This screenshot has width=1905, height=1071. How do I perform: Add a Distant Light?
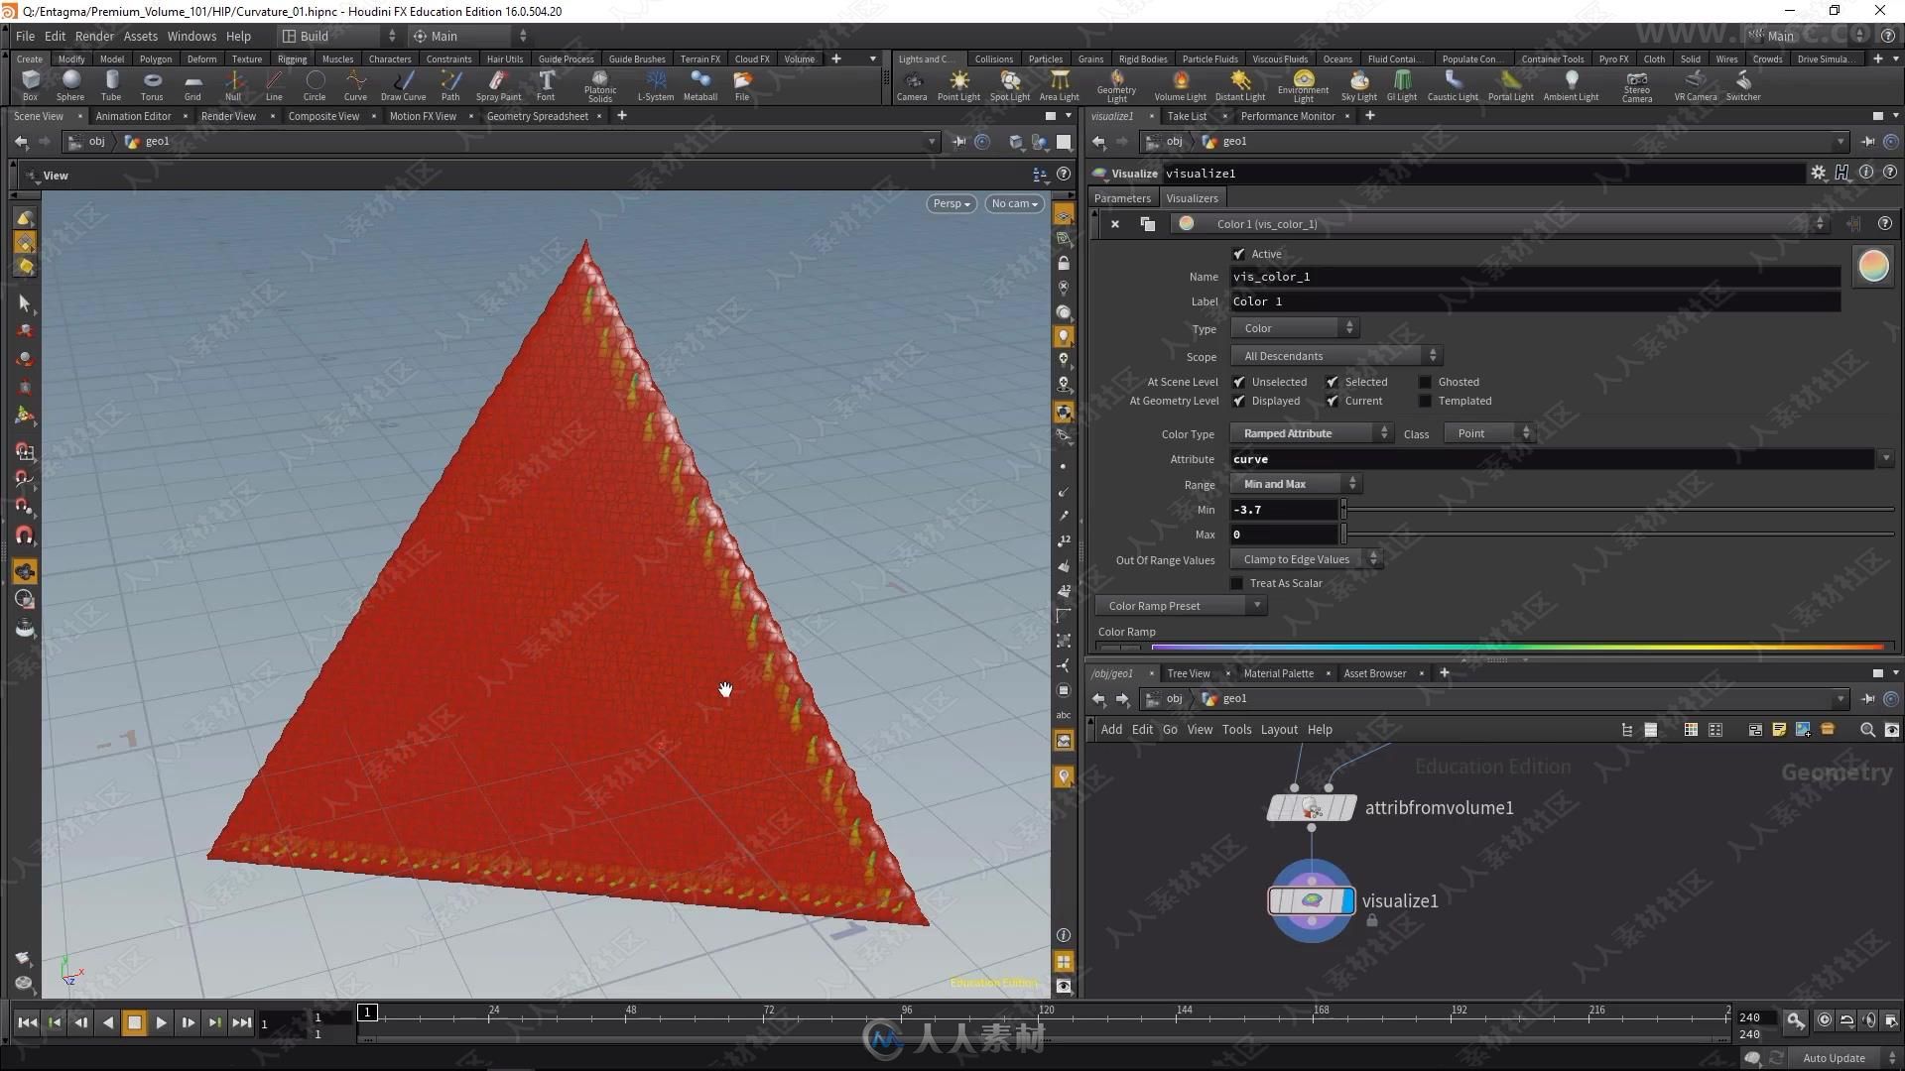[1240, 85]
